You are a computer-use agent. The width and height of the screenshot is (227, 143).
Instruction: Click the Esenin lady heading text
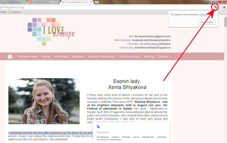pos(127,81)
